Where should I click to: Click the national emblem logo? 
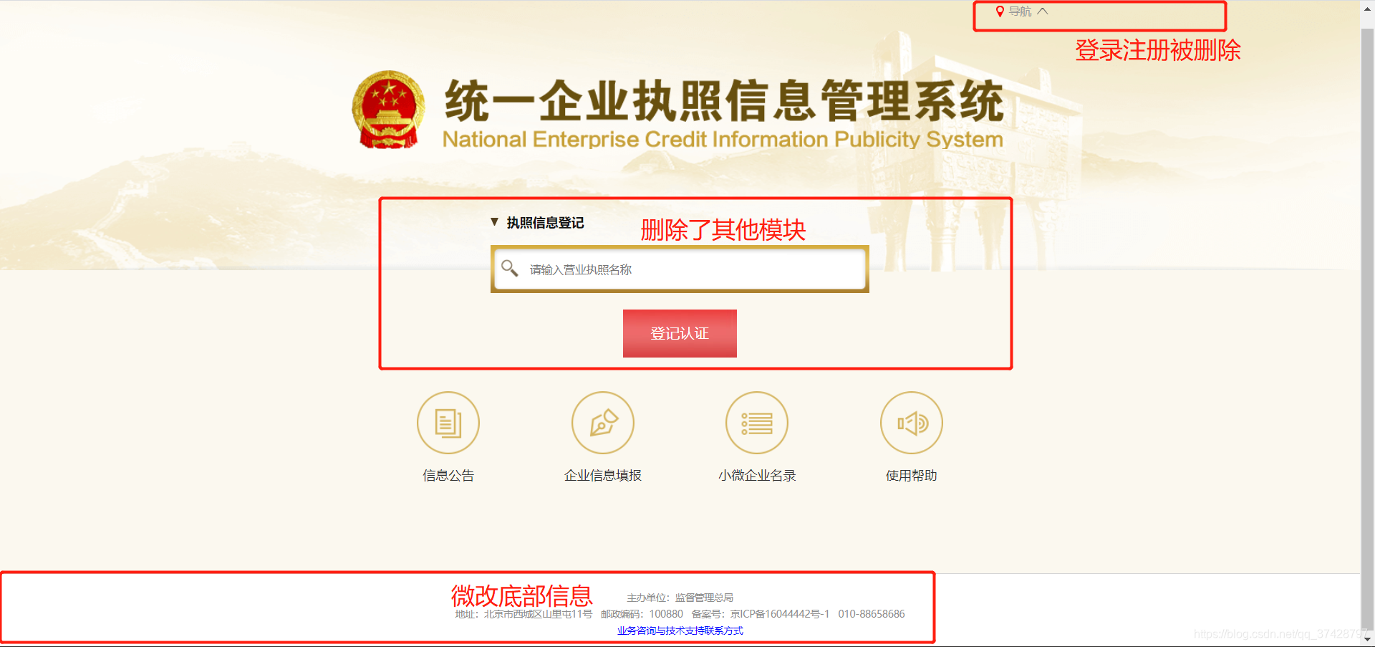(x=388, y=110)
